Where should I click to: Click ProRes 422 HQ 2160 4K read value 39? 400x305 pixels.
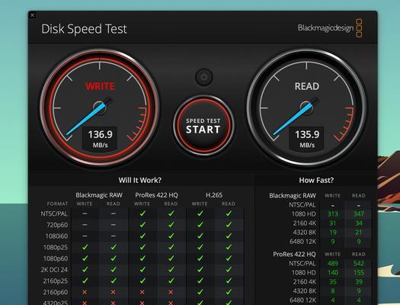(359, 282)
